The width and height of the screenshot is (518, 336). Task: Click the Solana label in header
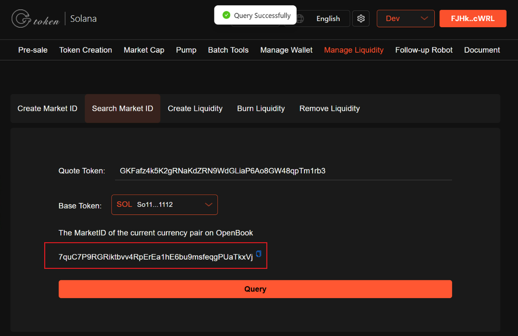83,19
